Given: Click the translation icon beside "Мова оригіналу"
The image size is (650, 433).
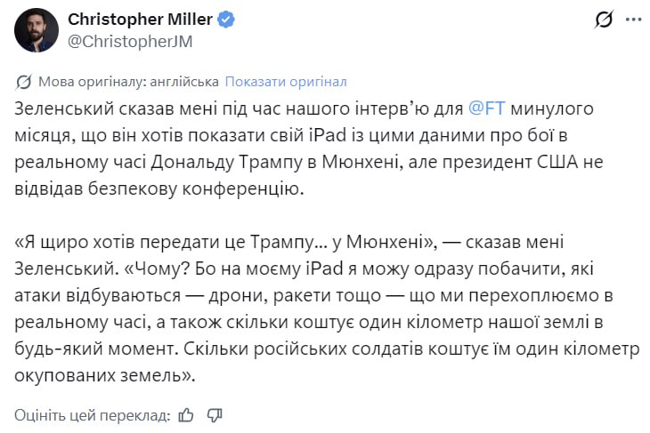Looking at the screenshot, I should [24, 82].
